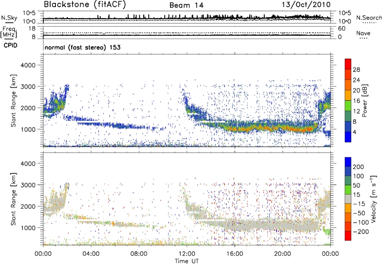Click the date "13/Oct/2010"
This screenshot has height=264, width=382.
(306, 5)
